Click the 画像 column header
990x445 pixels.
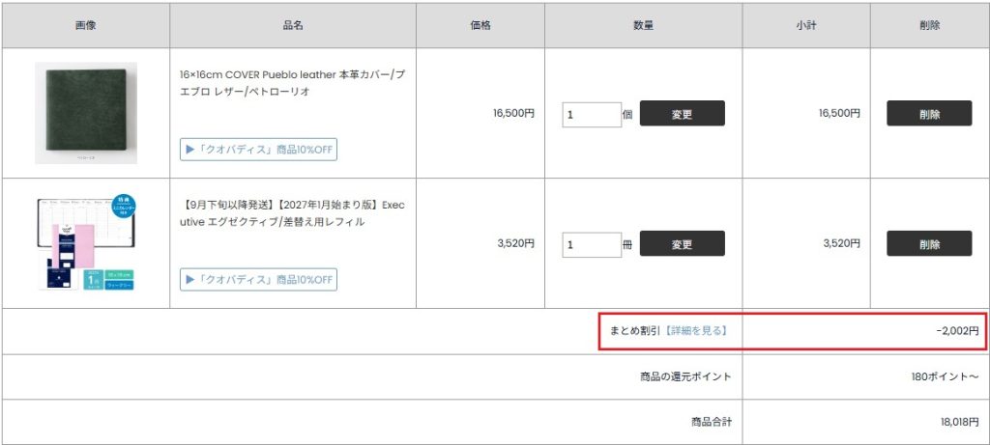86,25
